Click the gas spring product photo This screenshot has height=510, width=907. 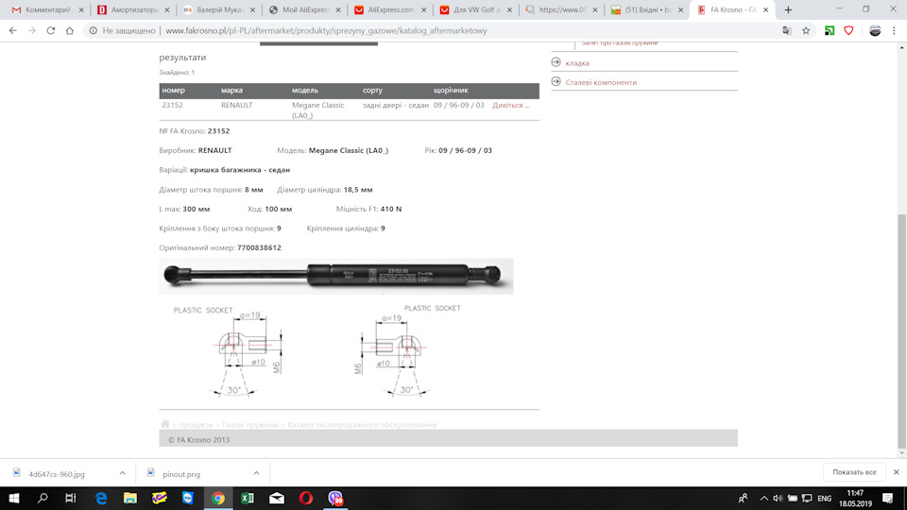point(336,276)
